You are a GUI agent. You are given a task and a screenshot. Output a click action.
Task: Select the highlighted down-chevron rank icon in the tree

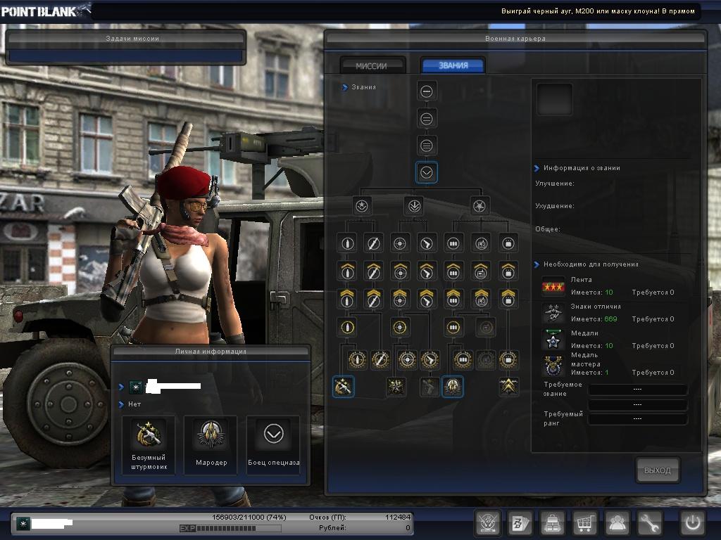click(x=426, y=173)
